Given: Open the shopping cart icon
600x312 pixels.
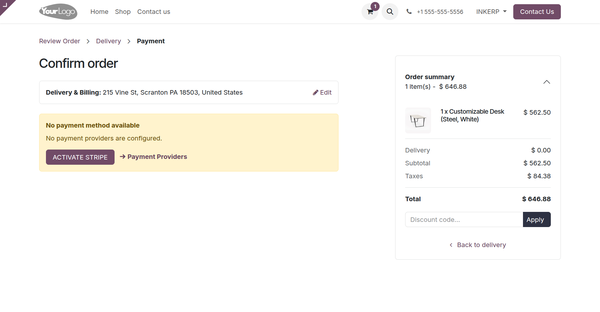Looking at the screenshot, I should point(370,12).
